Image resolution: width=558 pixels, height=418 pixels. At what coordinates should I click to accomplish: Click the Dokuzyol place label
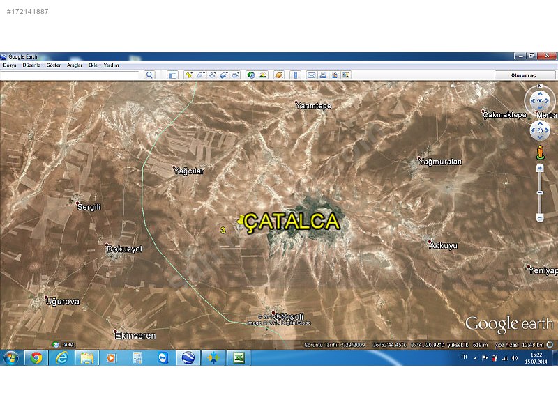tap(125, 249)
